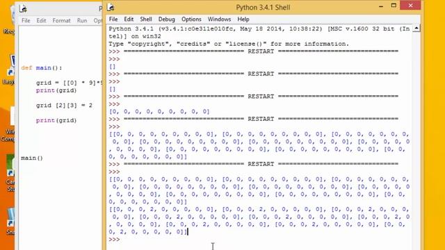The image size is (445, 250).
Task: Click the first RESTART line in shell
Action: tap(253, 51)
